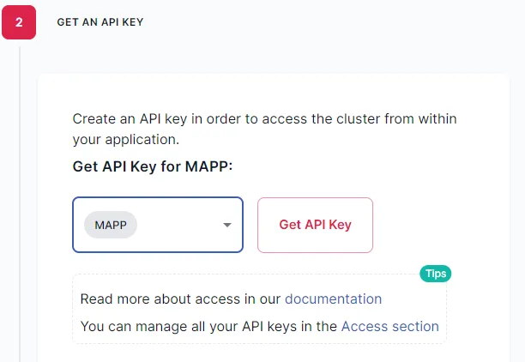The image size is (525, 362).
Task: Click the vertical step connector line
Action: [x=20, y=201]
